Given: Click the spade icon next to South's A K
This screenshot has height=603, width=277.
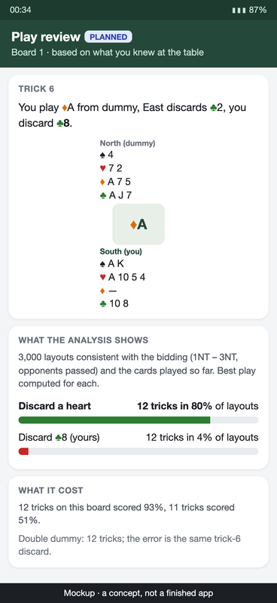Looking at the screenshot, I should [x=102, y=263].
